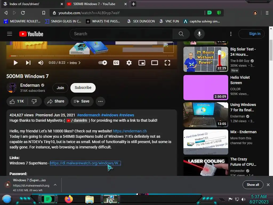Expand the Intro chapter chevron
273x205 pixels.
click(x=79, y=63)
